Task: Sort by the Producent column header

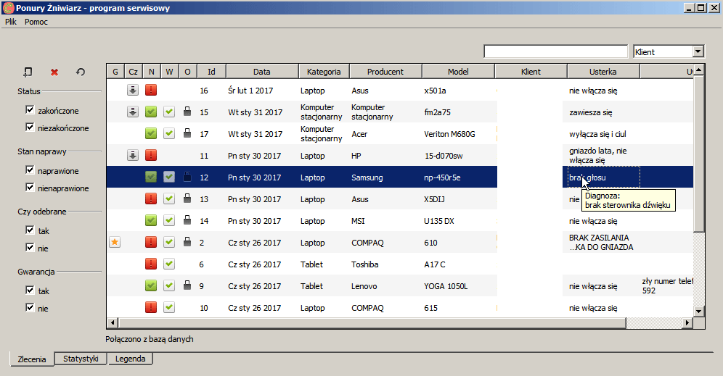Action: (385, 71)
